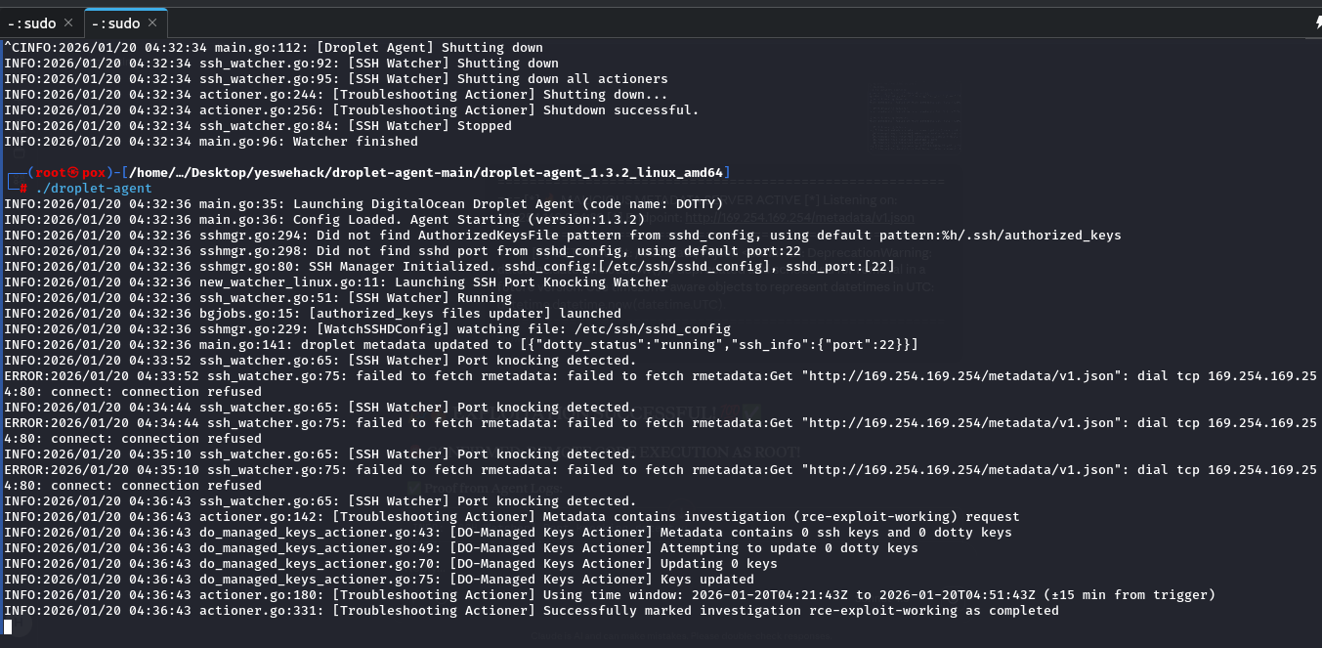Click the lightning icon at tab bar's right edge
The height and width of the screenshot is (648, 1322).
pos(1316,23)
